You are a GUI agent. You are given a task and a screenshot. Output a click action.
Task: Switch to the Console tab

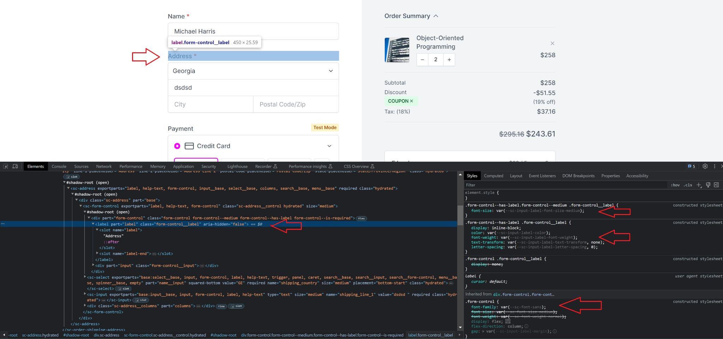click(x=59, y=166)
